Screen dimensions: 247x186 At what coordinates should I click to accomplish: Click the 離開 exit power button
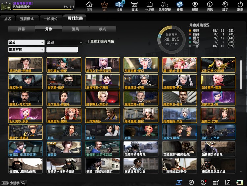coord(240,6)
